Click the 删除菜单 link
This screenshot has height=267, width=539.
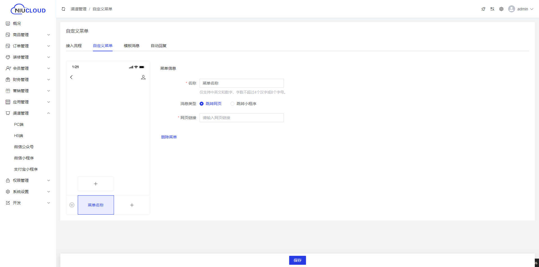169,137
